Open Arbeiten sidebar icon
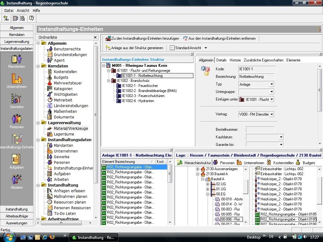Screen dimensions: 323x242 [16, 182]
